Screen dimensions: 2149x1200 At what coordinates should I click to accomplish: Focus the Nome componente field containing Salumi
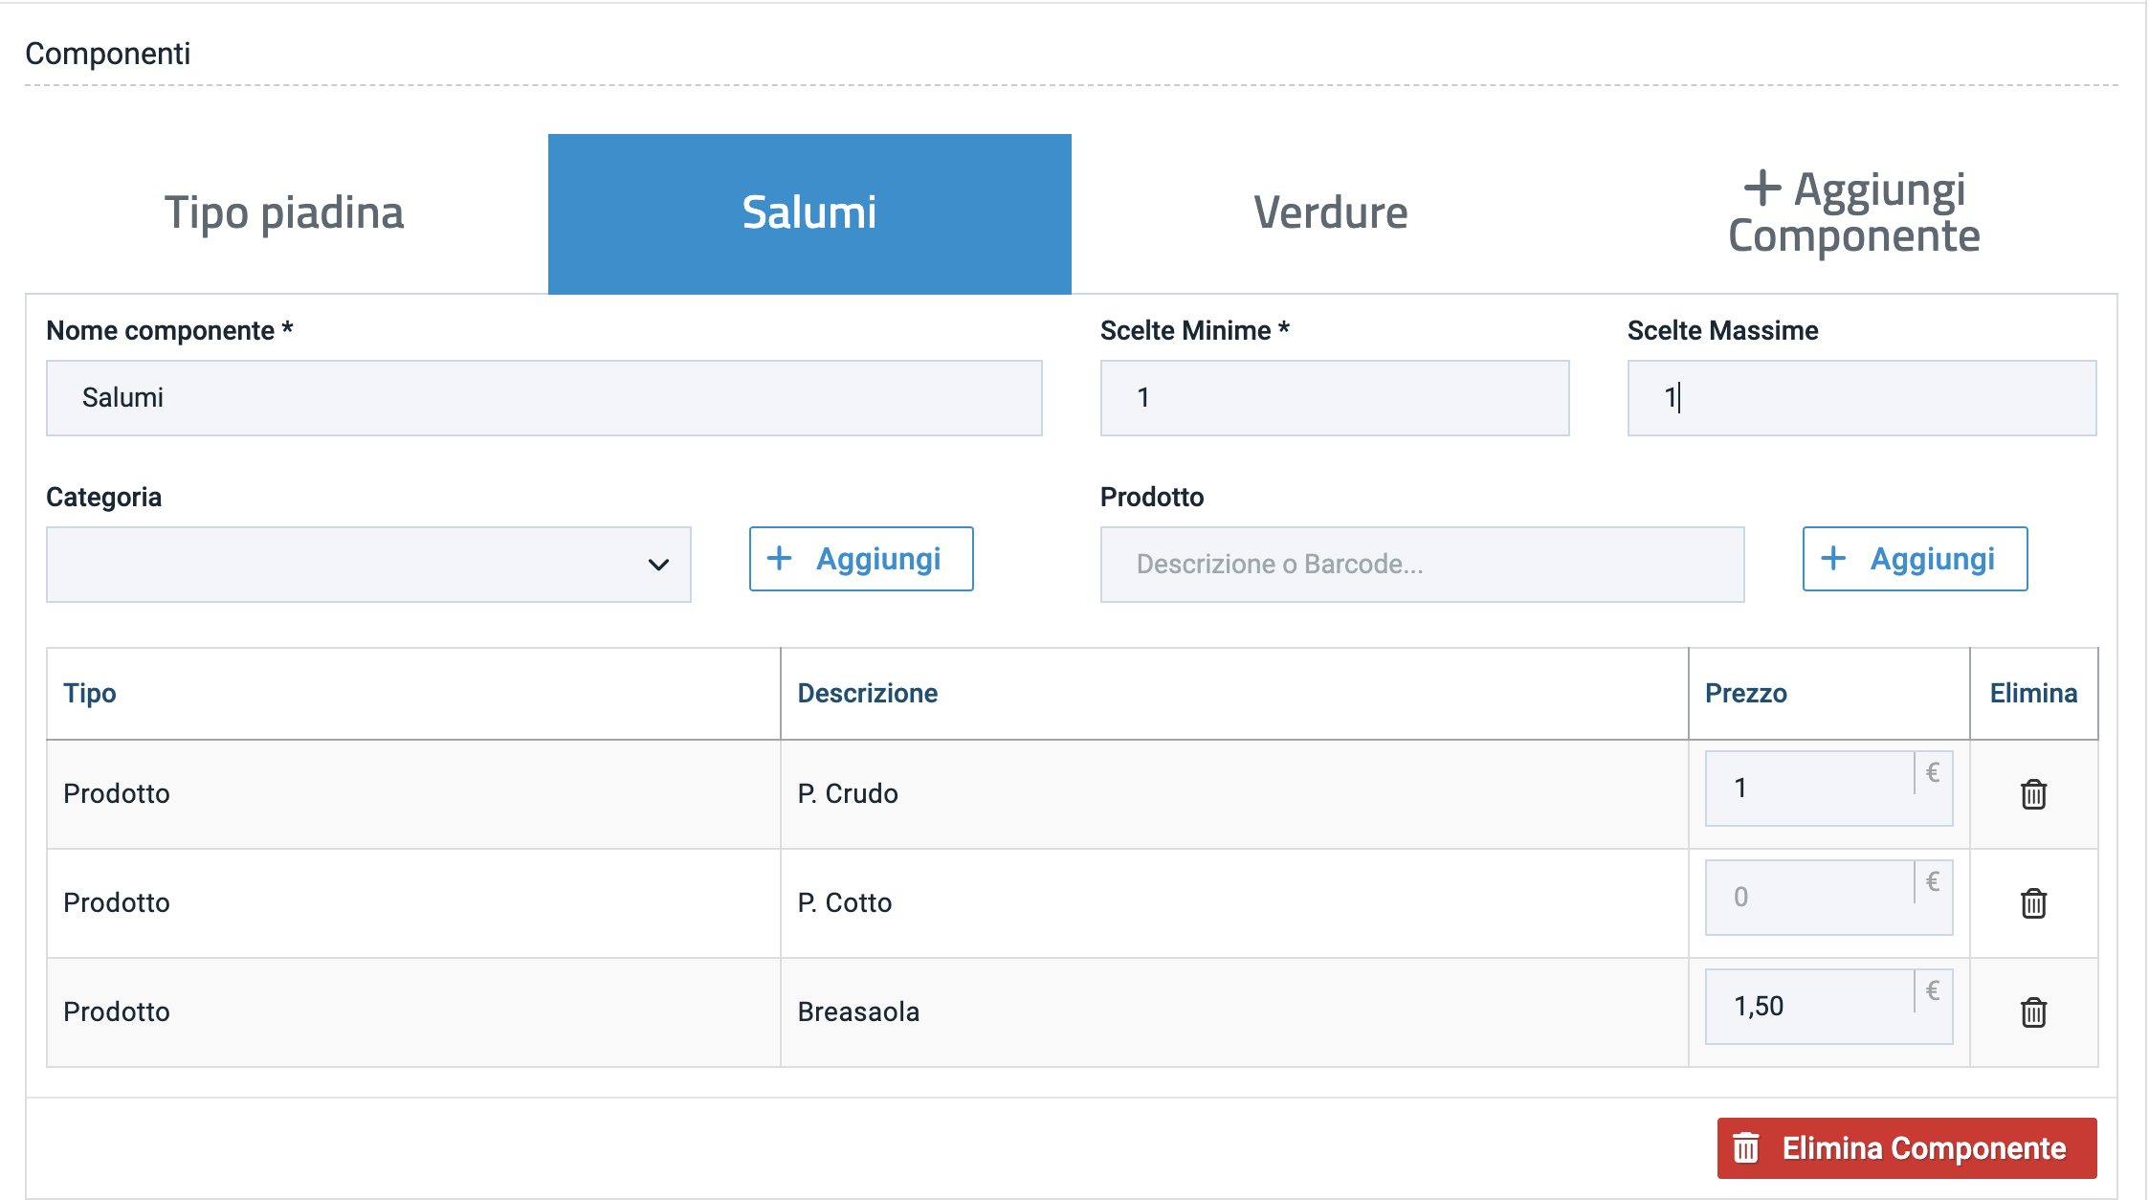pos(543,398)
